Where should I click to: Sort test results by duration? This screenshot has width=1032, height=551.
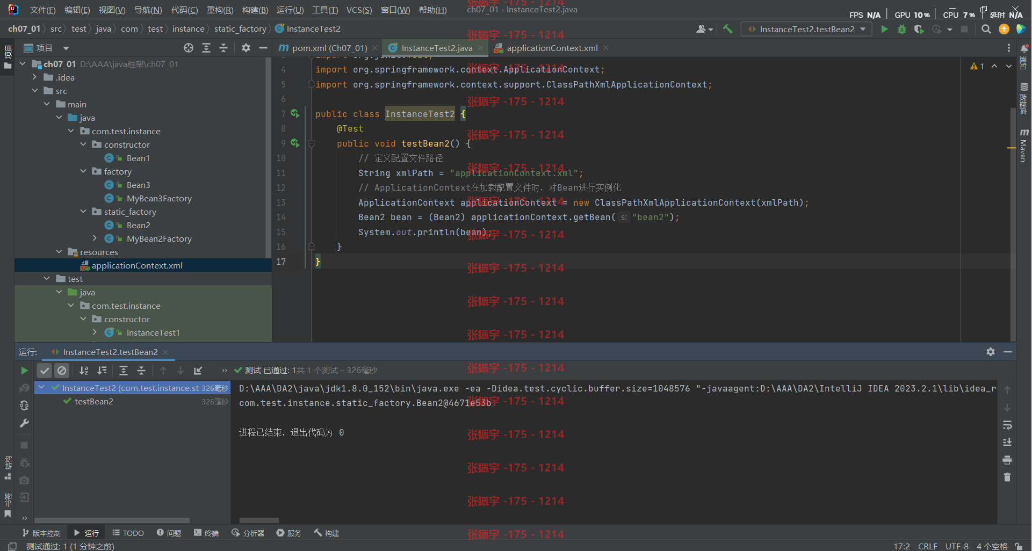pos(102,371)
